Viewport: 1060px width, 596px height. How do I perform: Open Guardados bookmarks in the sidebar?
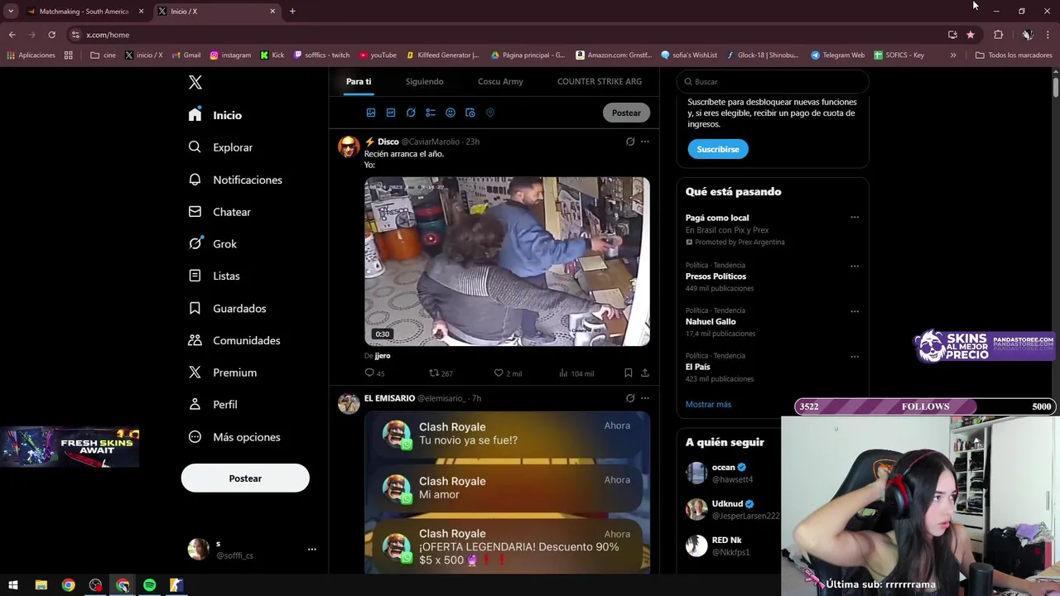click(227, 308)
